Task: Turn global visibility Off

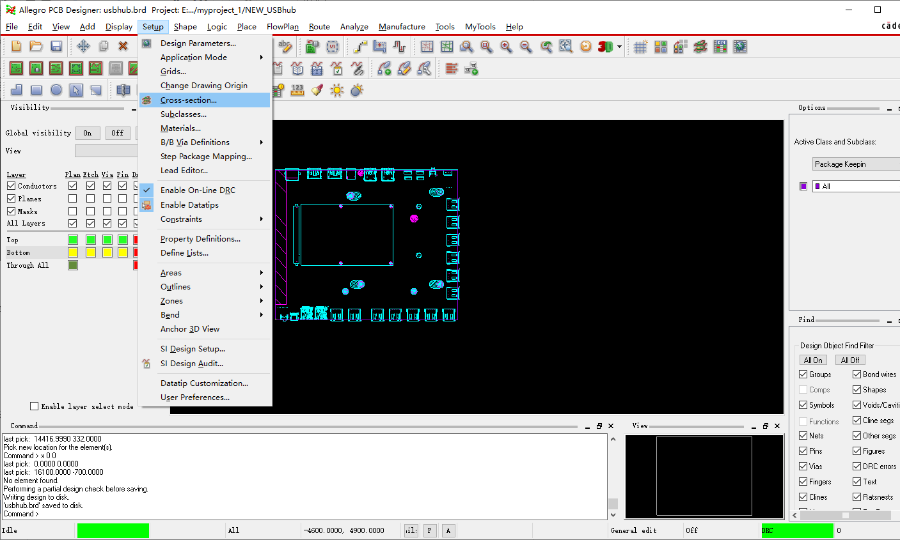Action: pyautogui.click(x=118, y=133)
